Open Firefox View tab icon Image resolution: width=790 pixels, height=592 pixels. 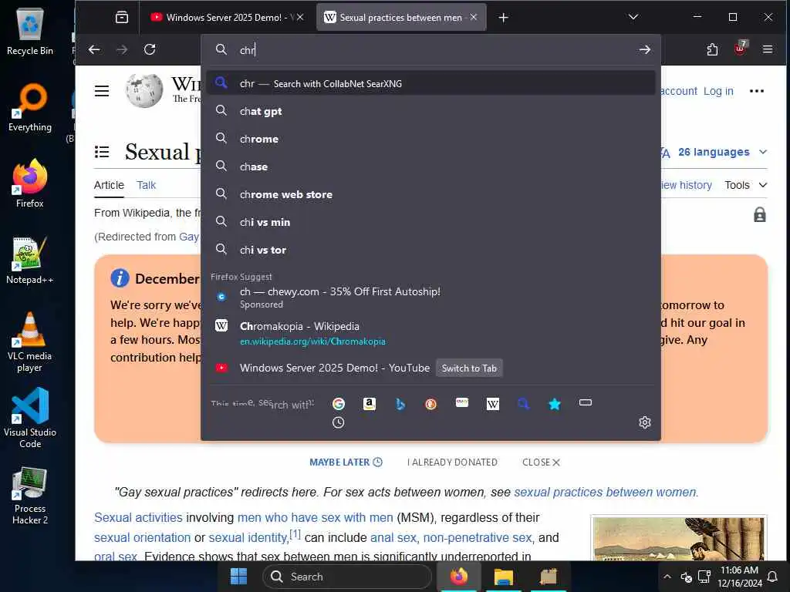click(122, 18)
